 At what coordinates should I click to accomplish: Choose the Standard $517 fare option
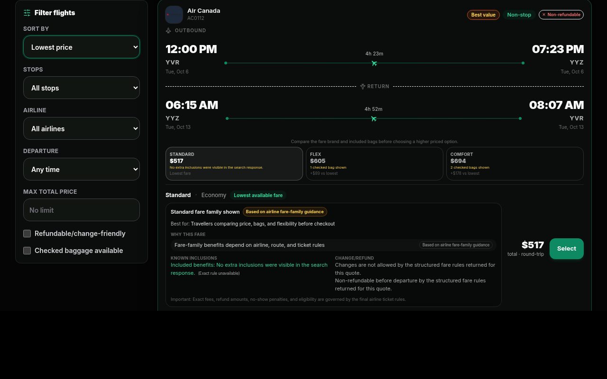click(234, 164)
